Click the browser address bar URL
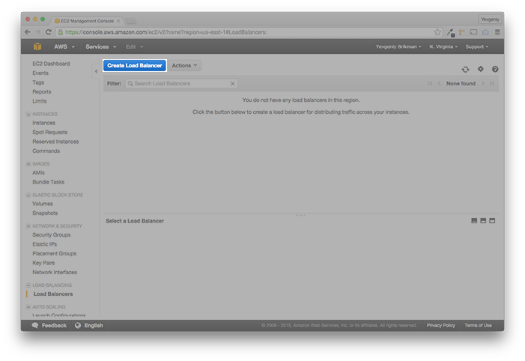 click(x=166, y=32)
